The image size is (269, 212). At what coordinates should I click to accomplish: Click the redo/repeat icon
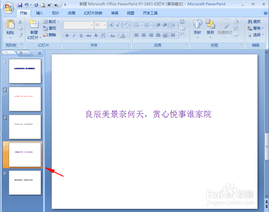pos(36,5)
